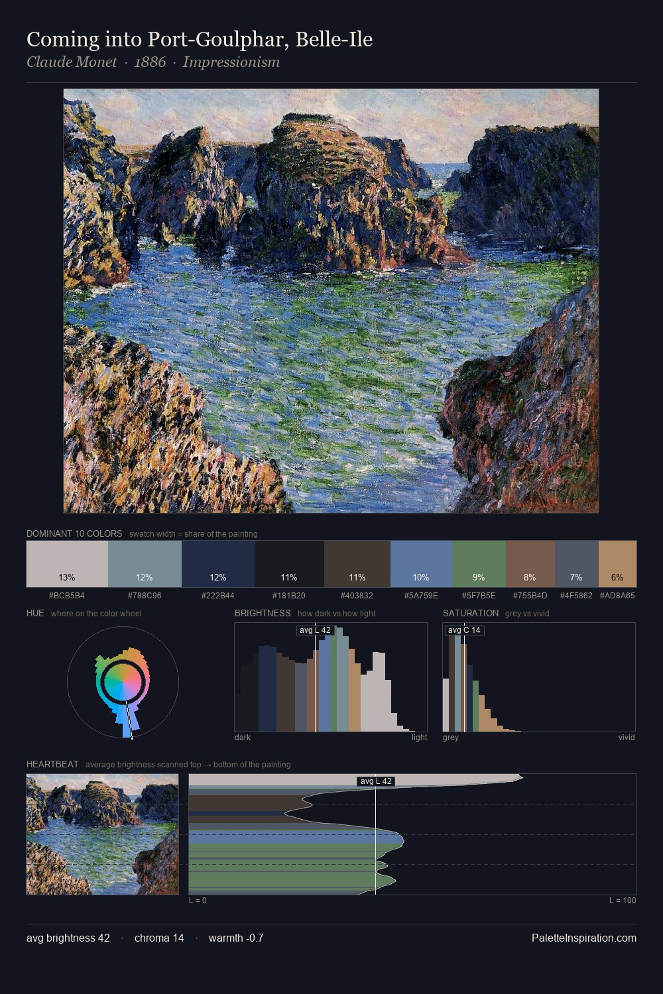Open the PaletteInspiration.com link
The image size is (663, 994).
584,938
